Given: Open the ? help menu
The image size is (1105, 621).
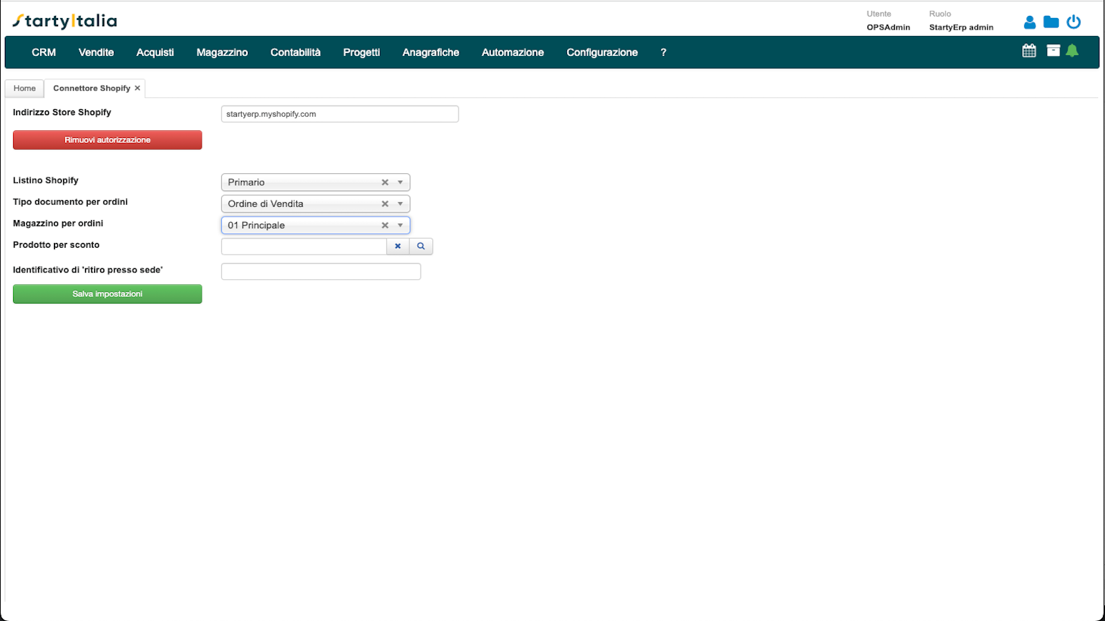Looking at the screenshot, I should [x=664, y=52].
